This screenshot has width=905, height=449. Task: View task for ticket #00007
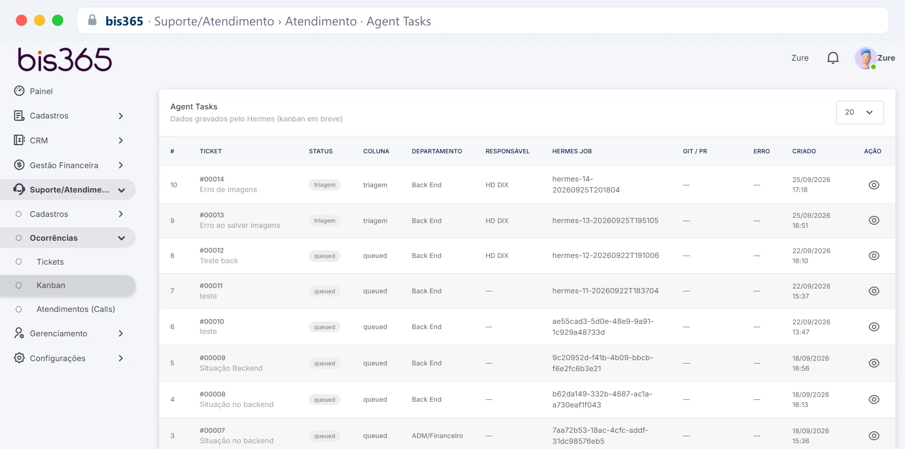[x=874, y=436]
